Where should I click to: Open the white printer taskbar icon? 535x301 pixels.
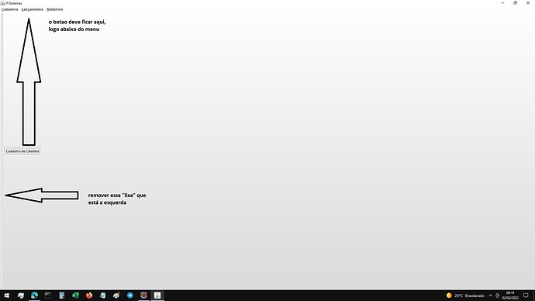pos(21,296)
